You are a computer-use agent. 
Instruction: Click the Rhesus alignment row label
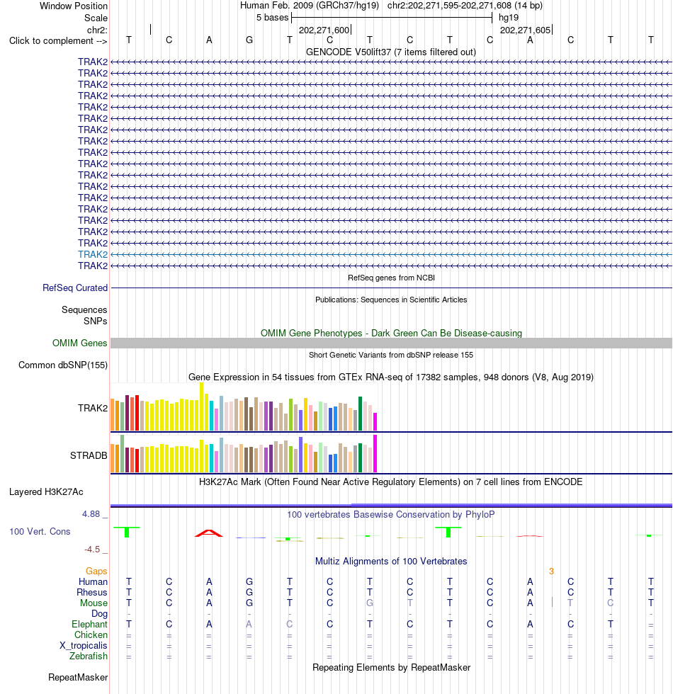point(91,593)
